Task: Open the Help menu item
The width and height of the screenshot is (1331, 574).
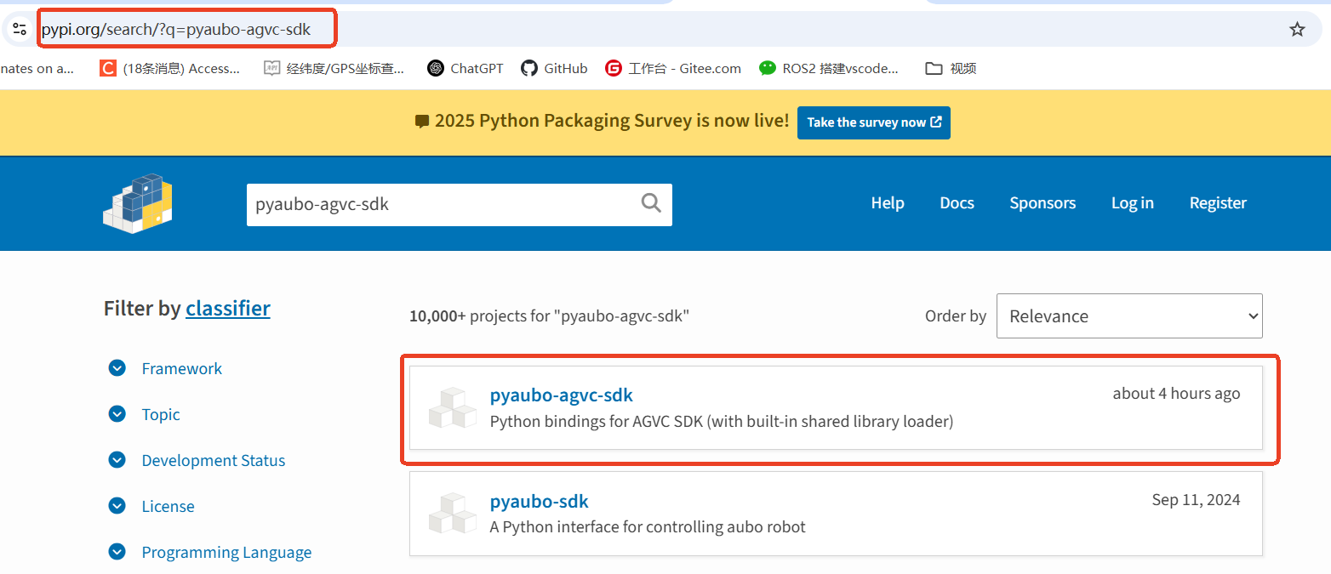Action: pyautogui.click(x=887, y=203)
